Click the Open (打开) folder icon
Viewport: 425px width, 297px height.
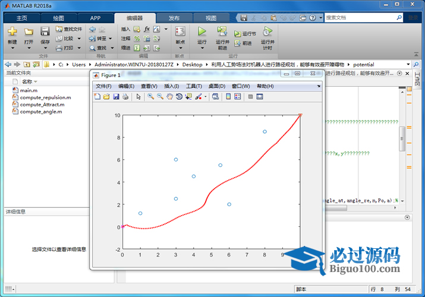coord(29,31)
